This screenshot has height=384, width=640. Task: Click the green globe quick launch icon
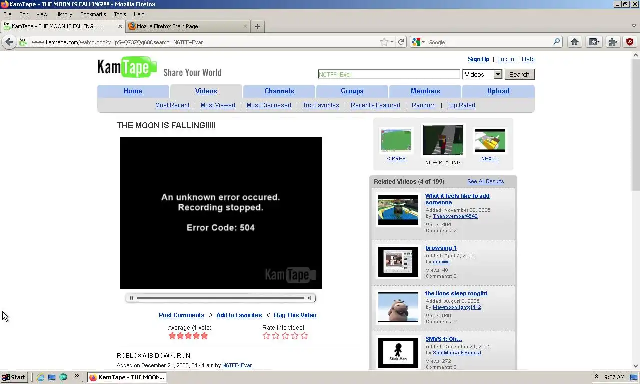pyautogui.click(x=63, y=377)
